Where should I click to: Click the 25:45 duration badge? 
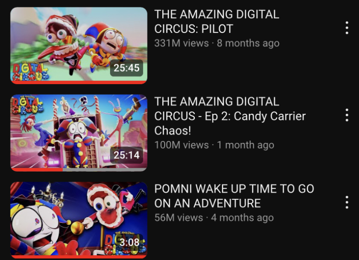[127, 68]
